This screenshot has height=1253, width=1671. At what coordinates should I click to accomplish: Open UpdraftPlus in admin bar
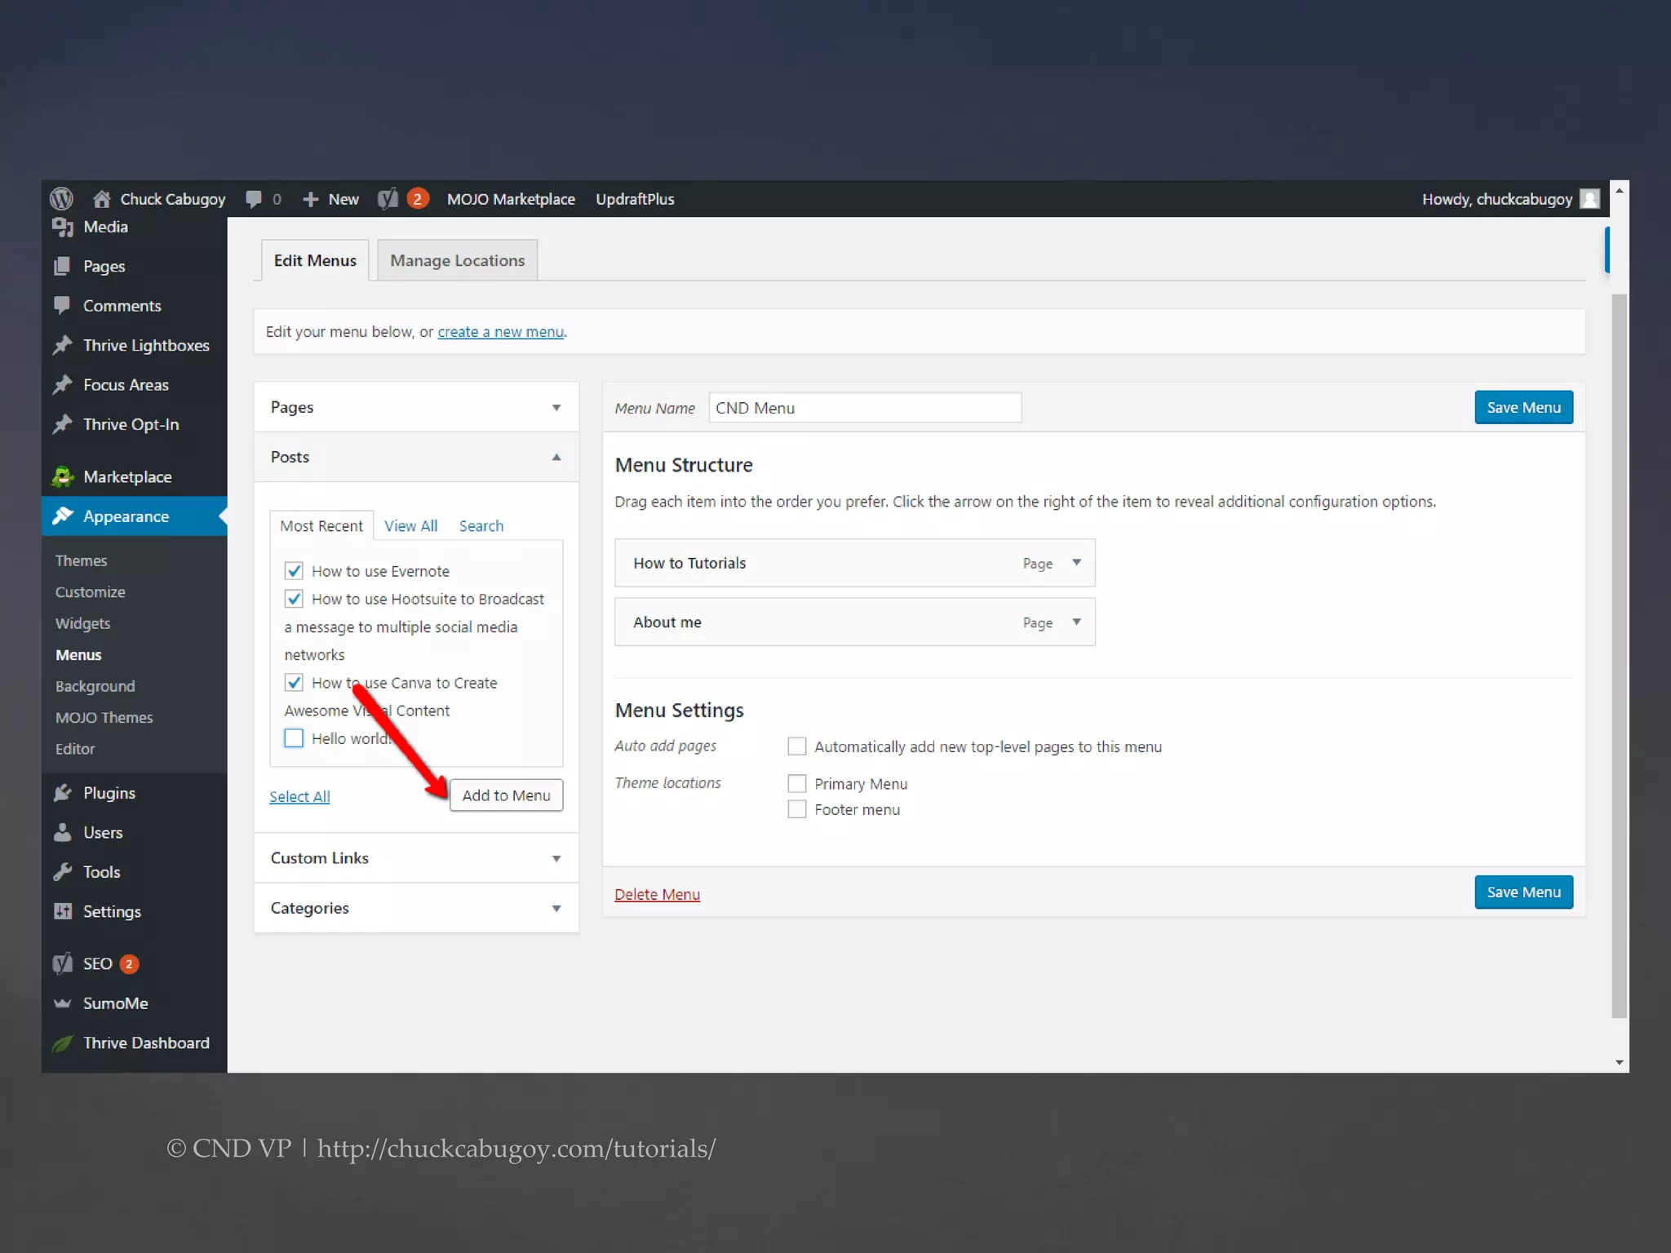click(x=635, y=199)
